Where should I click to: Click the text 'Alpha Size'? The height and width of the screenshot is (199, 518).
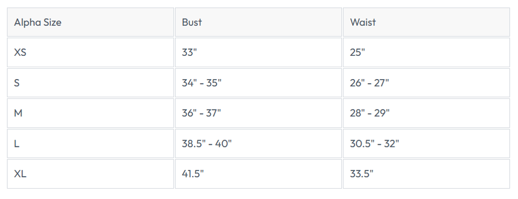[38, 22]
